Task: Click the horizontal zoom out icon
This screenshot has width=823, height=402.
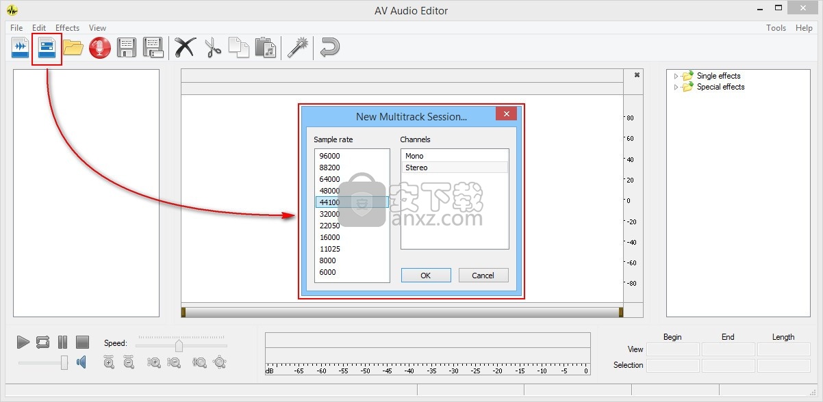Action: pyautogui.click(x=129, y=362)
